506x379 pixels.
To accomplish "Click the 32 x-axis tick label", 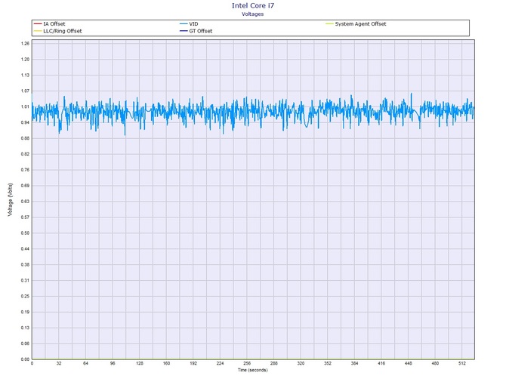I will 59,363.
